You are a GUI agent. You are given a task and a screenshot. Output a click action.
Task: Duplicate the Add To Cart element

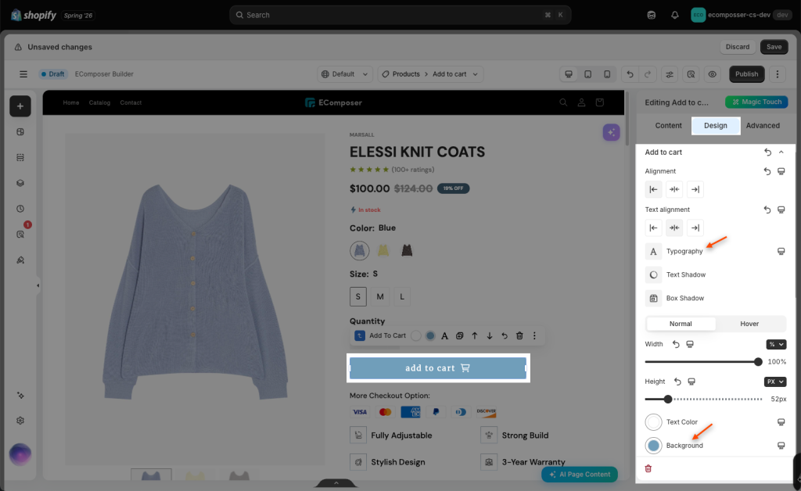(460, 336)
